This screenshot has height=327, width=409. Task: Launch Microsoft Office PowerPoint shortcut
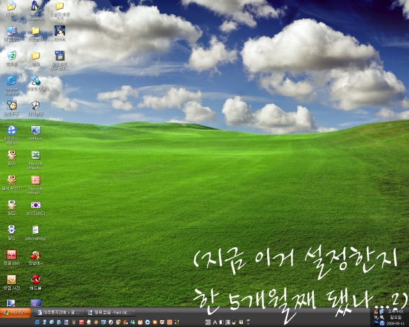pyautogui.click(x=36, y=180)
